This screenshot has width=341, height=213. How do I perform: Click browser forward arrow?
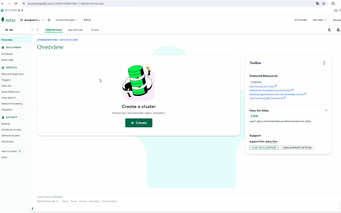pos(9,4)
